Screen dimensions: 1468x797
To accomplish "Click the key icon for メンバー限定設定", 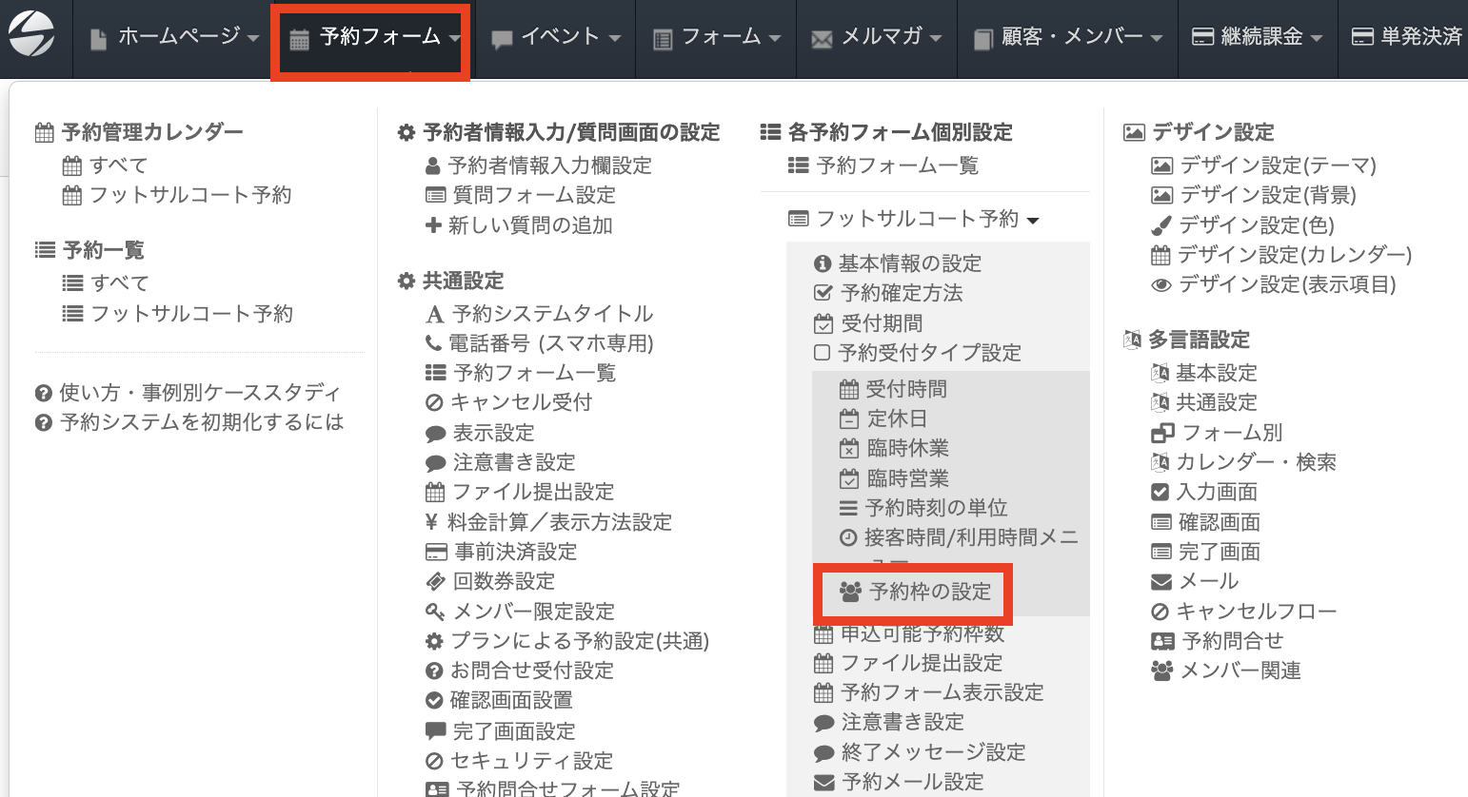I will click(x=435, y=612).
